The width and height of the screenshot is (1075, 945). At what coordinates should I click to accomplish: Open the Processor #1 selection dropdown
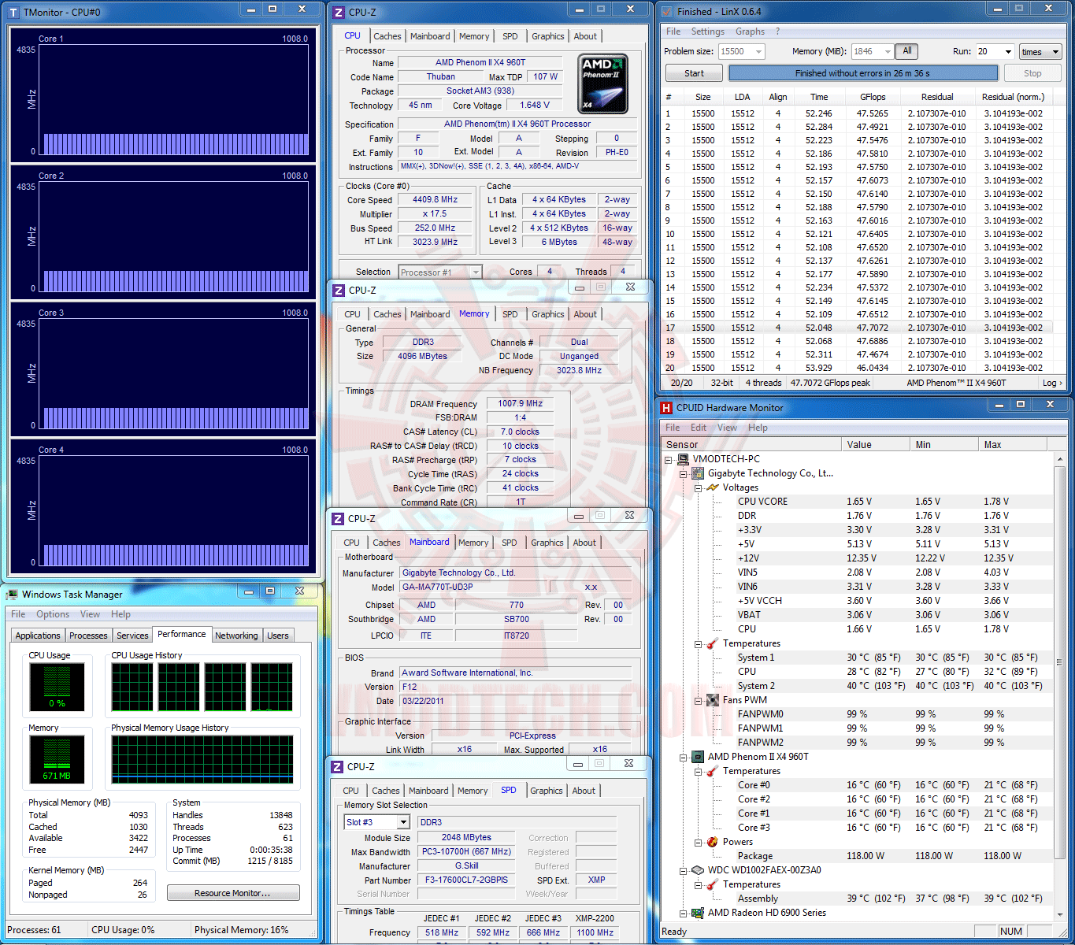476,272
